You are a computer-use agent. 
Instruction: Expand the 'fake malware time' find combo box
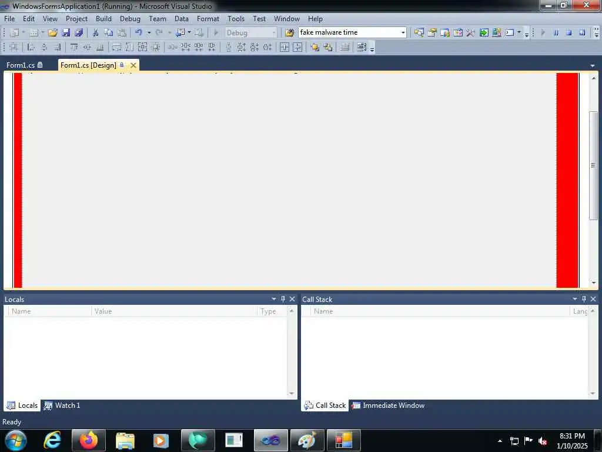(403, 33)
